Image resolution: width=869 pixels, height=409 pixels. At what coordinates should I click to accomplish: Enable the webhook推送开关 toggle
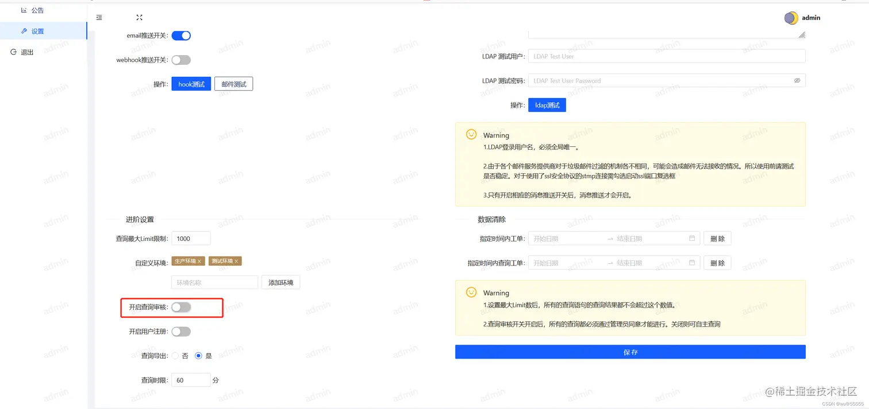click(x=181, y=60)
